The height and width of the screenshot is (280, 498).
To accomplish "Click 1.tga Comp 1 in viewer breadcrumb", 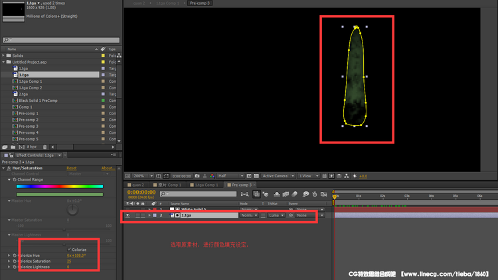I will tap(167, 3).
